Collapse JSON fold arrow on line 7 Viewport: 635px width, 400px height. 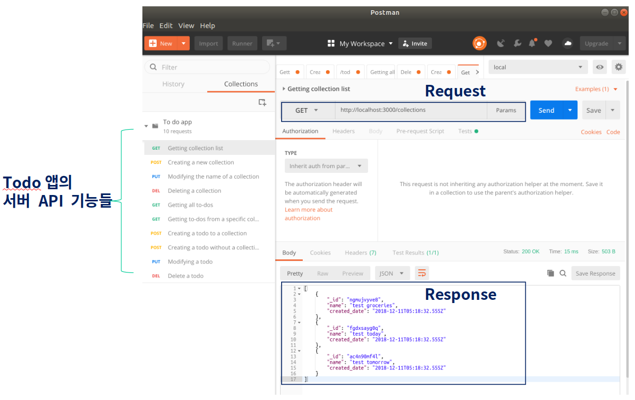tap(300, 322)
